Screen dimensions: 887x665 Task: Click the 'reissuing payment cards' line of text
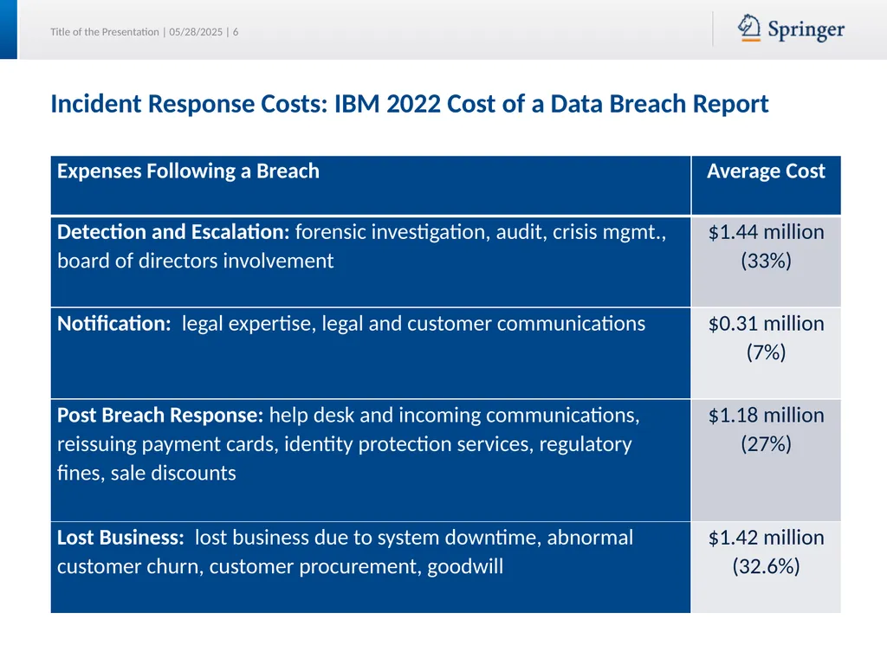pyautogui.click(x=345, y=444)
